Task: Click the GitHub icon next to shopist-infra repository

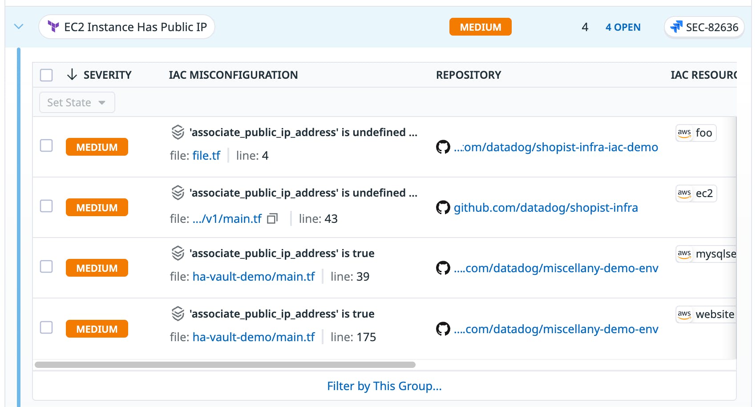Action: [x=443, y=207]
